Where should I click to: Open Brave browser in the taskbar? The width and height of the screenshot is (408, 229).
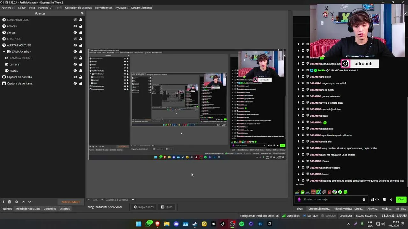[157, 224]
